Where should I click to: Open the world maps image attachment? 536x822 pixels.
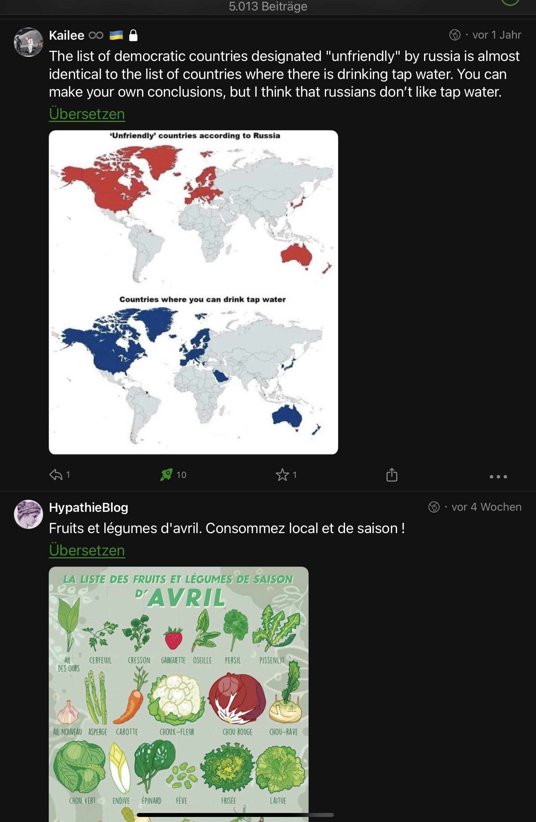[x=193, y=292]
